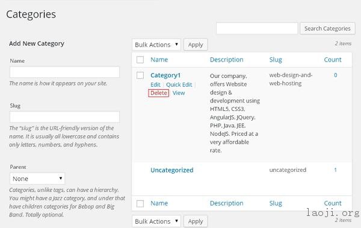The image size is (361, 228).
Task: Click the bottom Apply button
Action: 196,221
